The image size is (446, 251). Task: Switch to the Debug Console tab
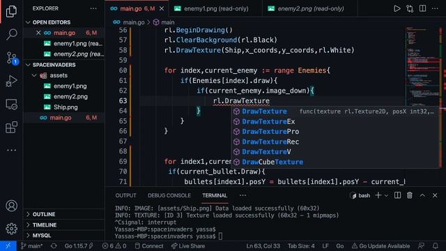pos(169,195)
